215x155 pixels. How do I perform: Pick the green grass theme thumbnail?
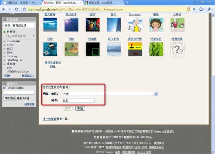pyautogui.click(x=156, y=49)
